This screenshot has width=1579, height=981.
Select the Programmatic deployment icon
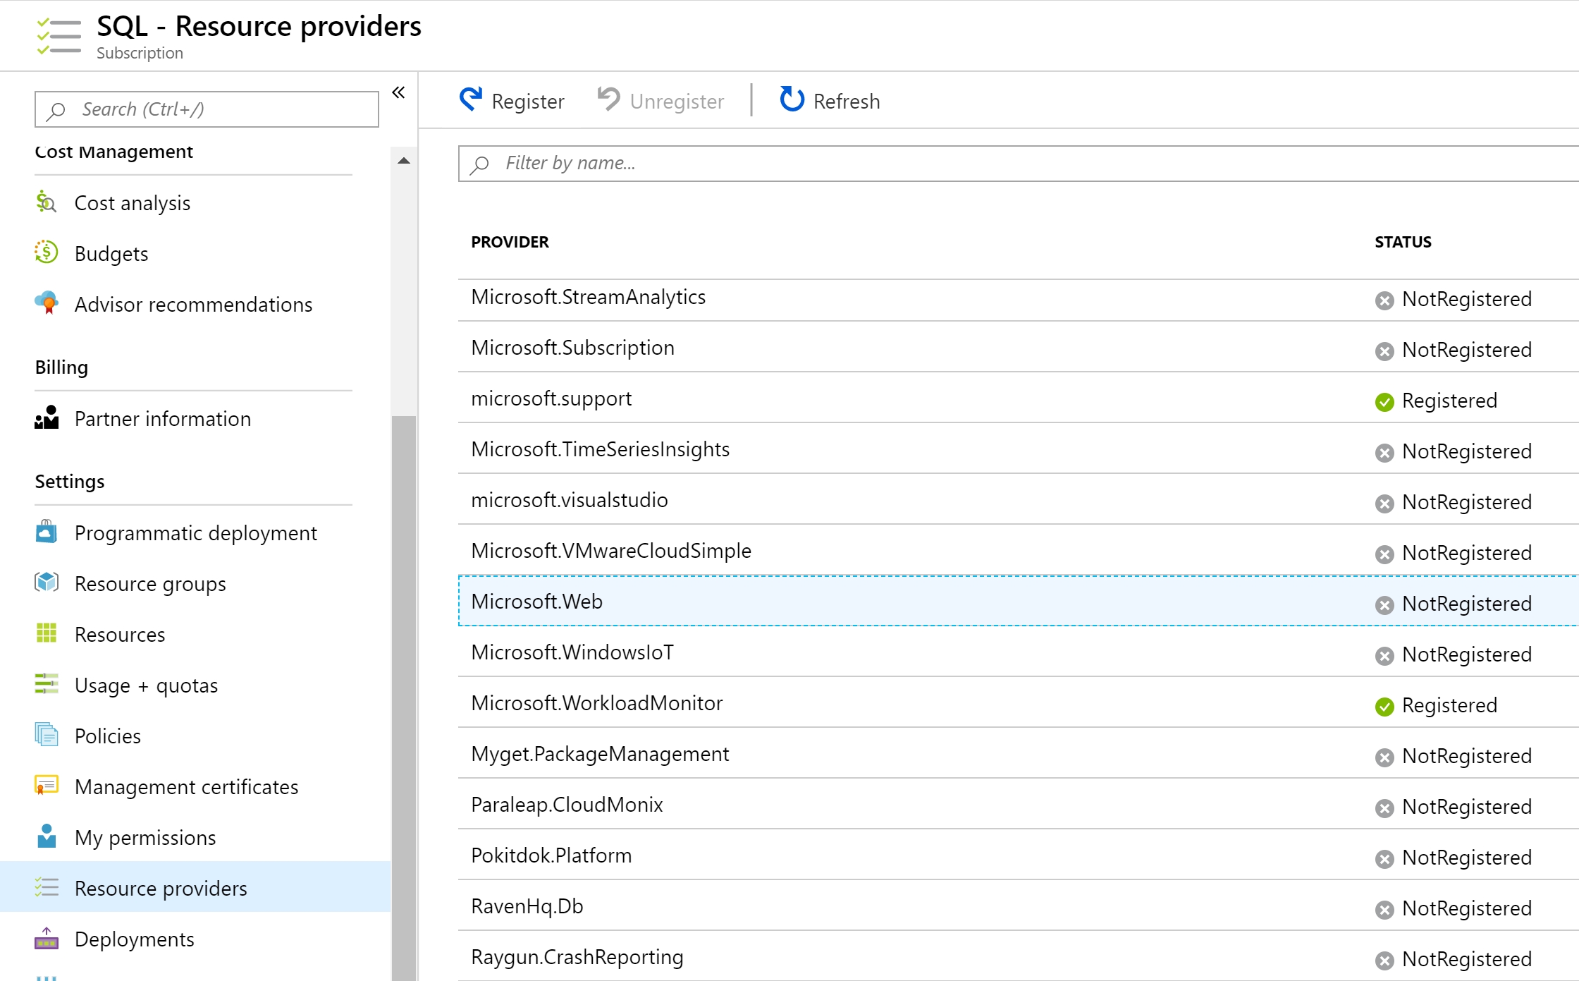(x=46, y=532)
